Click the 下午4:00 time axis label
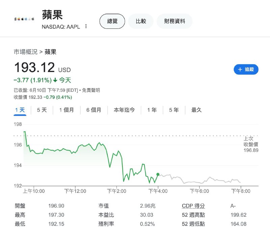Viewport: 270px width, 231px height. click(158, 191)
